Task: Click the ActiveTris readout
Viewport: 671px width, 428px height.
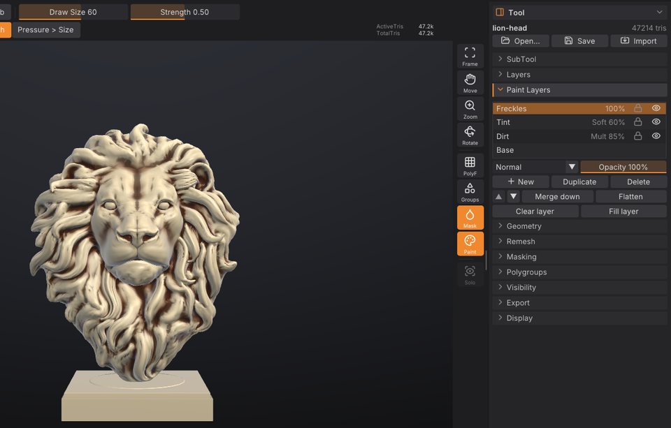Action: (405, 27)
